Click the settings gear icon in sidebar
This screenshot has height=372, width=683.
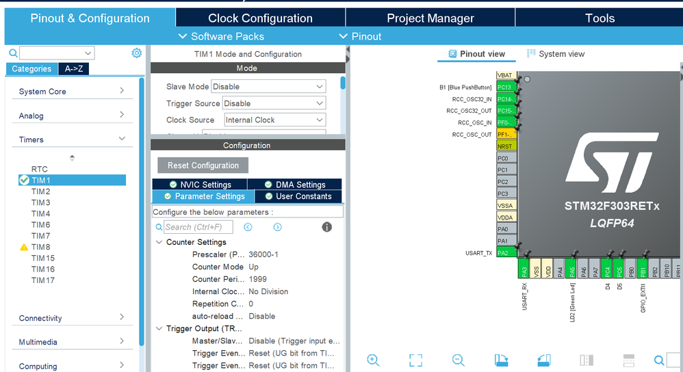point(136,53)
